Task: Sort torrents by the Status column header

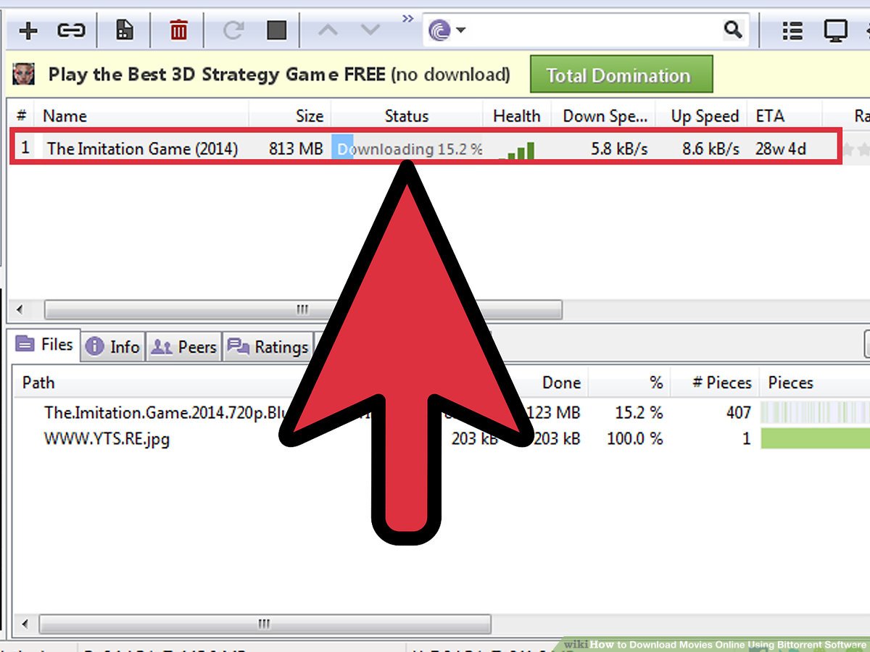Action: click(x=407, y=116)
